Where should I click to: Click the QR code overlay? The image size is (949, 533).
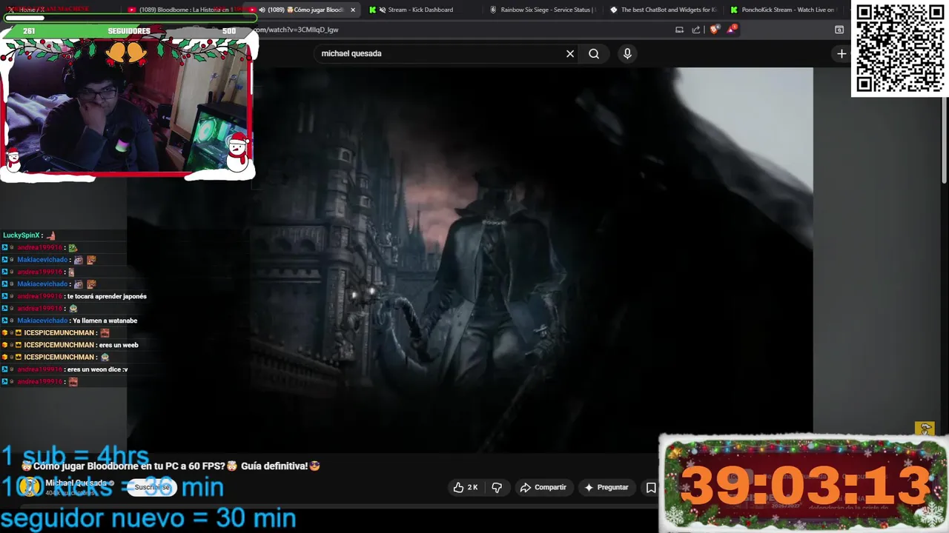tap(900, 48)
